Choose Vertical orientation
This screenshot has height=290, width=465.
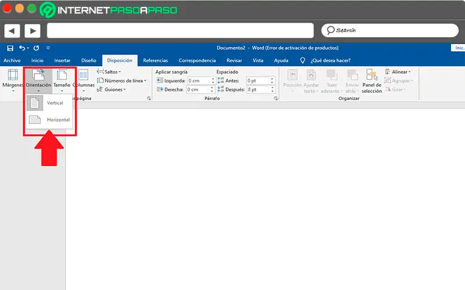tap(49, 103)
